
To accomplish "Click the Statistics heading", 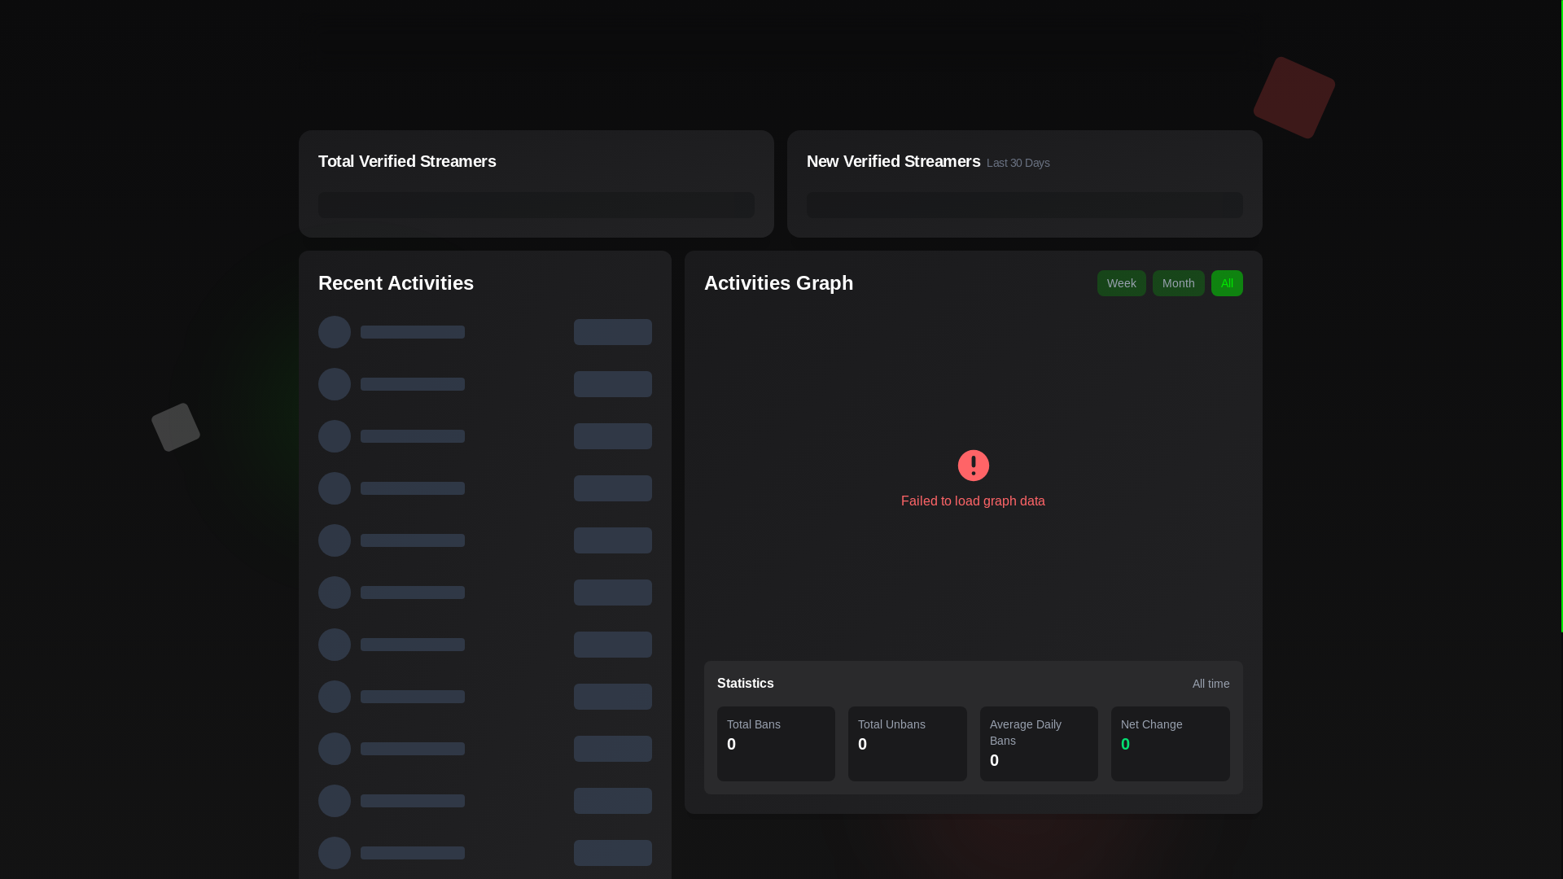I will (x=745, y=684).
